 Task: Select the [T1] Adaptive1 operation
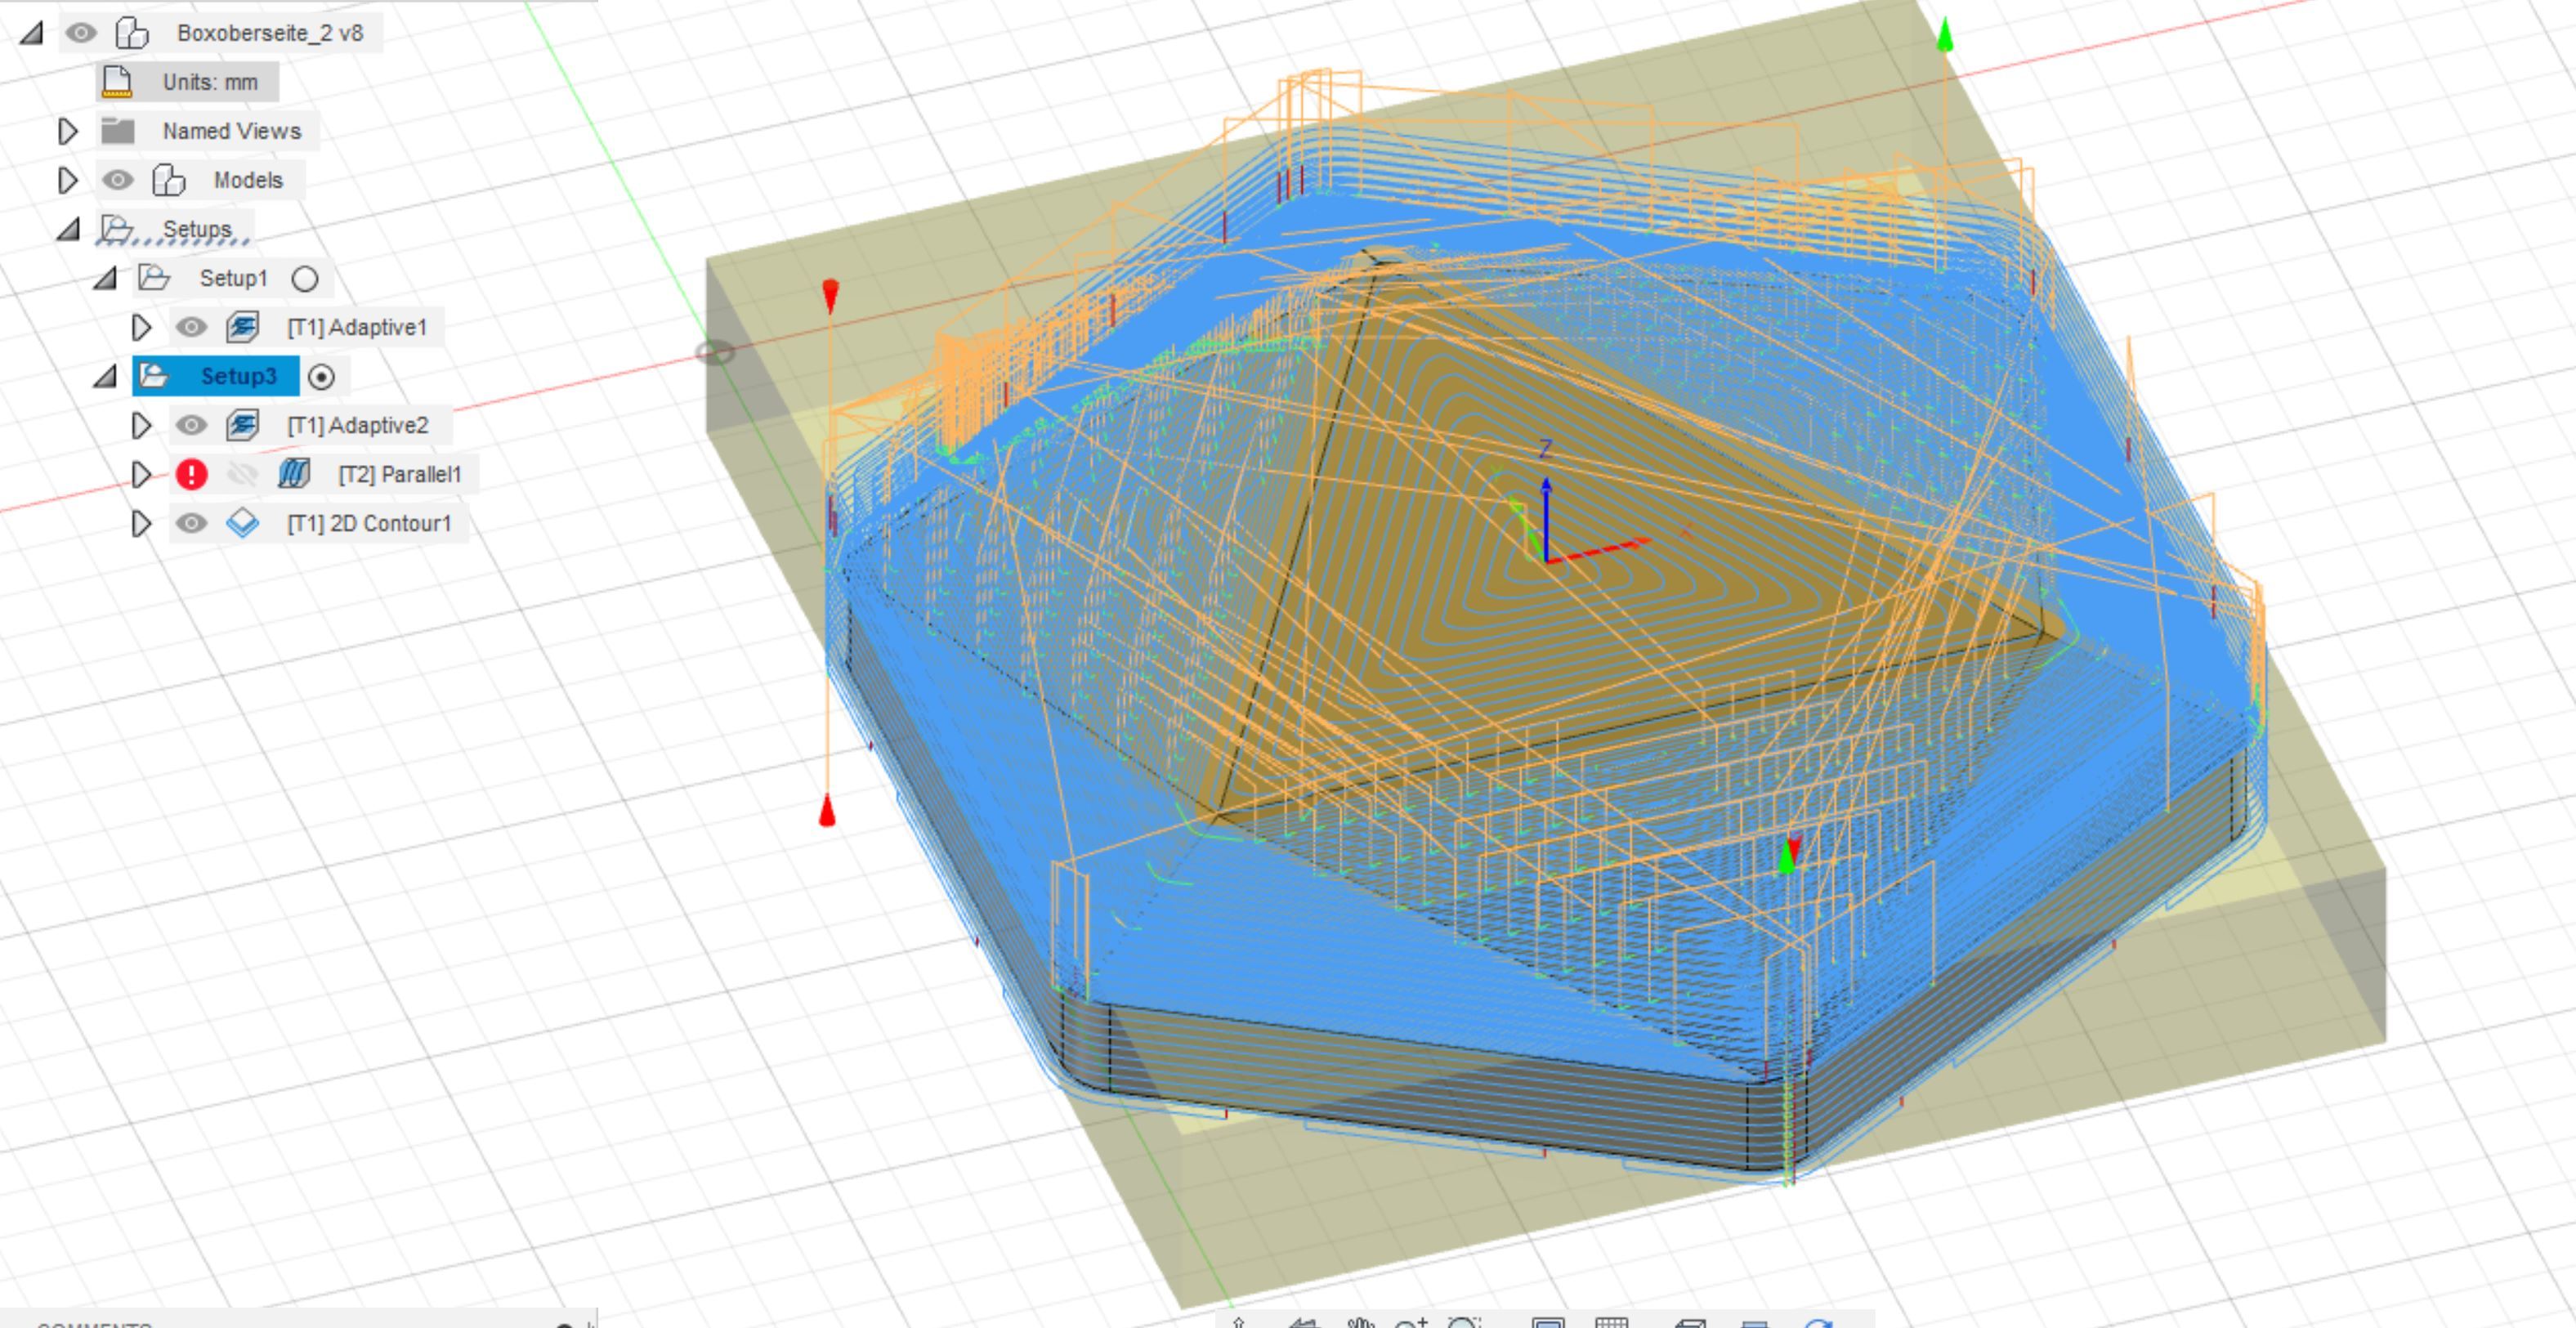357,327
